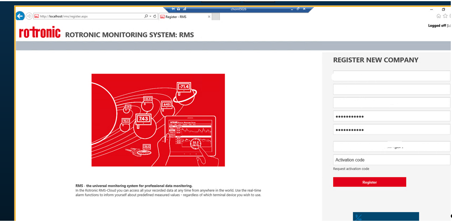Minimize the remote session connection bar

tap(292, 9)
